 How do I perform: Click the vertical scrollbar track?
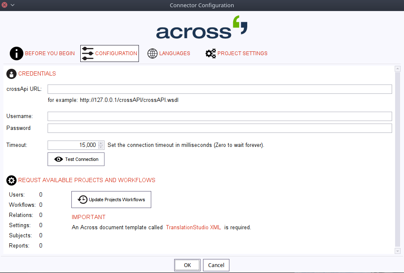[398, 160]
